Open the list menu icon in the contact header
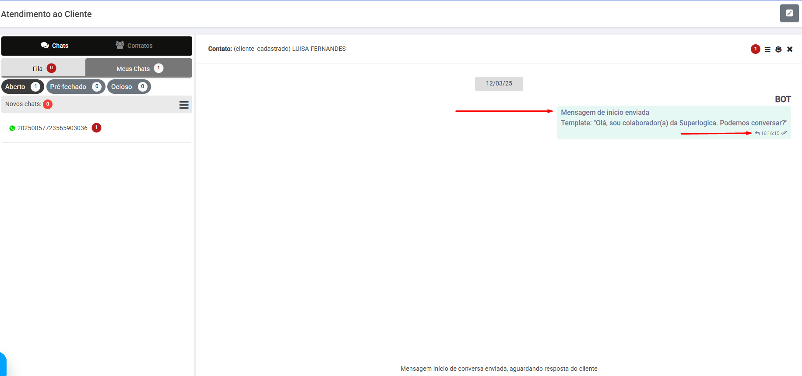802x376 pixels. click(x=767, y=50)
